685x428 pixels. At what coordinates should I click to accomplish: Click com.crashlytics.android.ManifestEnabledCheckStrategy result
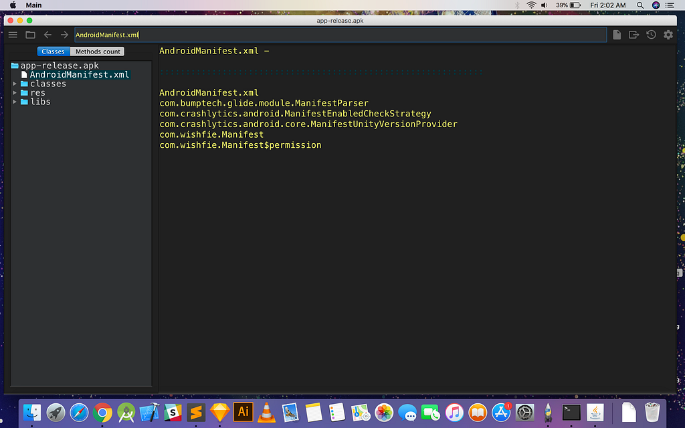pos(295,114)
